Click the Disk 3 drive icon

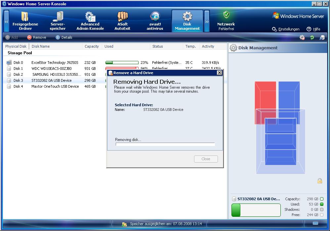[x=9, y=80]
